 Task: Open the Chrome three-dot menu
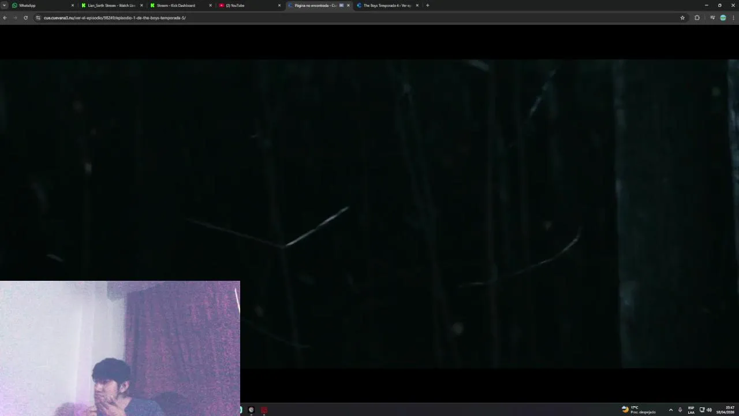click(x=733, y=18)
